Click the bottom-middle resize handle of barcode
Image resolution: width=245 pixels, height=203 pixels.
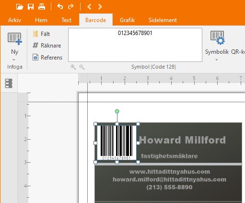117,162
